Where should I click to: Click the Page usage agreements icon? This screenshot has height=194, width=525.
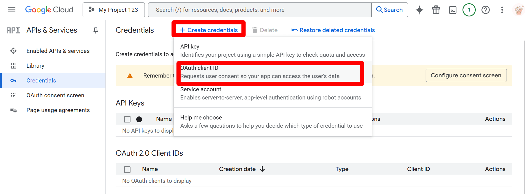pos(13,110)
